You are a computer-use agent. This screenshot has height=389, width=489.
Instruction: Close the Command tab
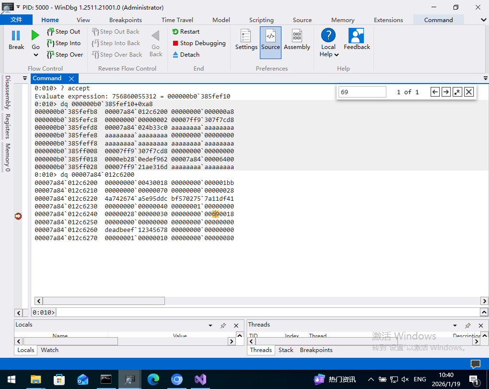(x=71, y=79)
